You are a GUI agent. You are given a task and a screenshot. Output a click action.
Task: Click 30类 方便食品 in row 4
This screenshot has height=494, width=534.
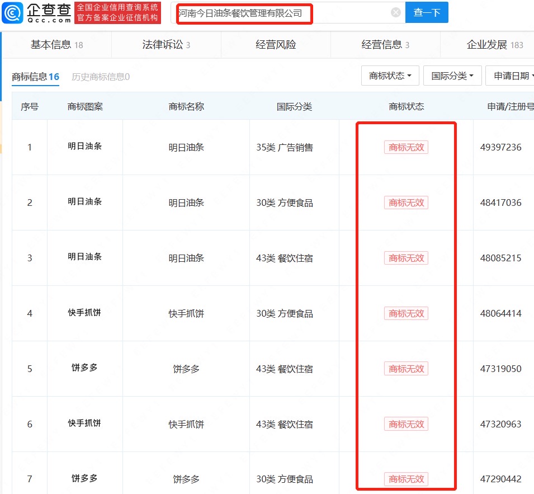(285, 313)
